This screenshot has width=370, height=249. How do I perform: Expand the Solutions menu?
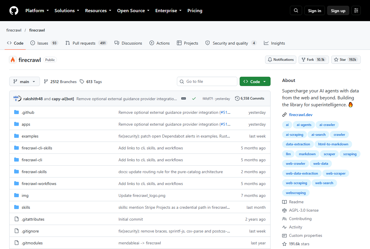click(x=67, y=11)
